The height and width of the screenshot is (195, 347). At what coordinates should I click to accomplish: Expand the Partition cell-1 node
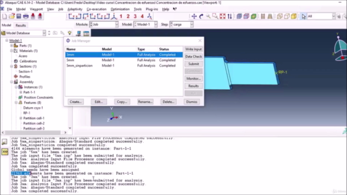coord(21,118)
